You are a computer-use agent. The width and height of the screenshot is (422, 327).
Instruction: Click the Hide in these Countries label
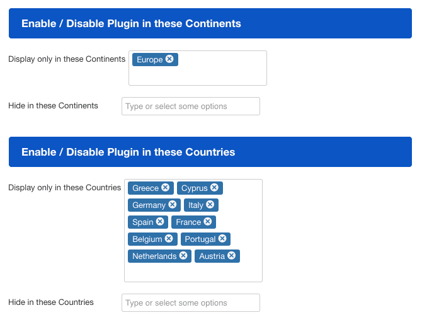coord(51,302)
